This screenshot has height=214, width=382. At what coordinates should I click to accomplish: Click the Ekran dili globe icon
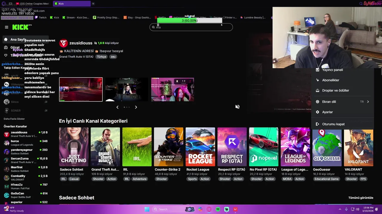point(318,102)
